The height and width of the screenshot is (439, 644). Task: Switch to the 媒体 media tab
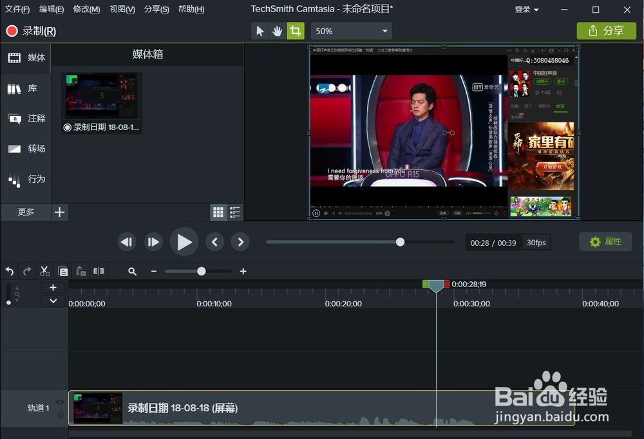coord(26,58)
